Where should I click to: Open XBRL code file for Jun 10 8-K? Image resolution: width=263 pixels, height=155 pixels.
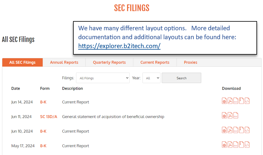(247, 130)
